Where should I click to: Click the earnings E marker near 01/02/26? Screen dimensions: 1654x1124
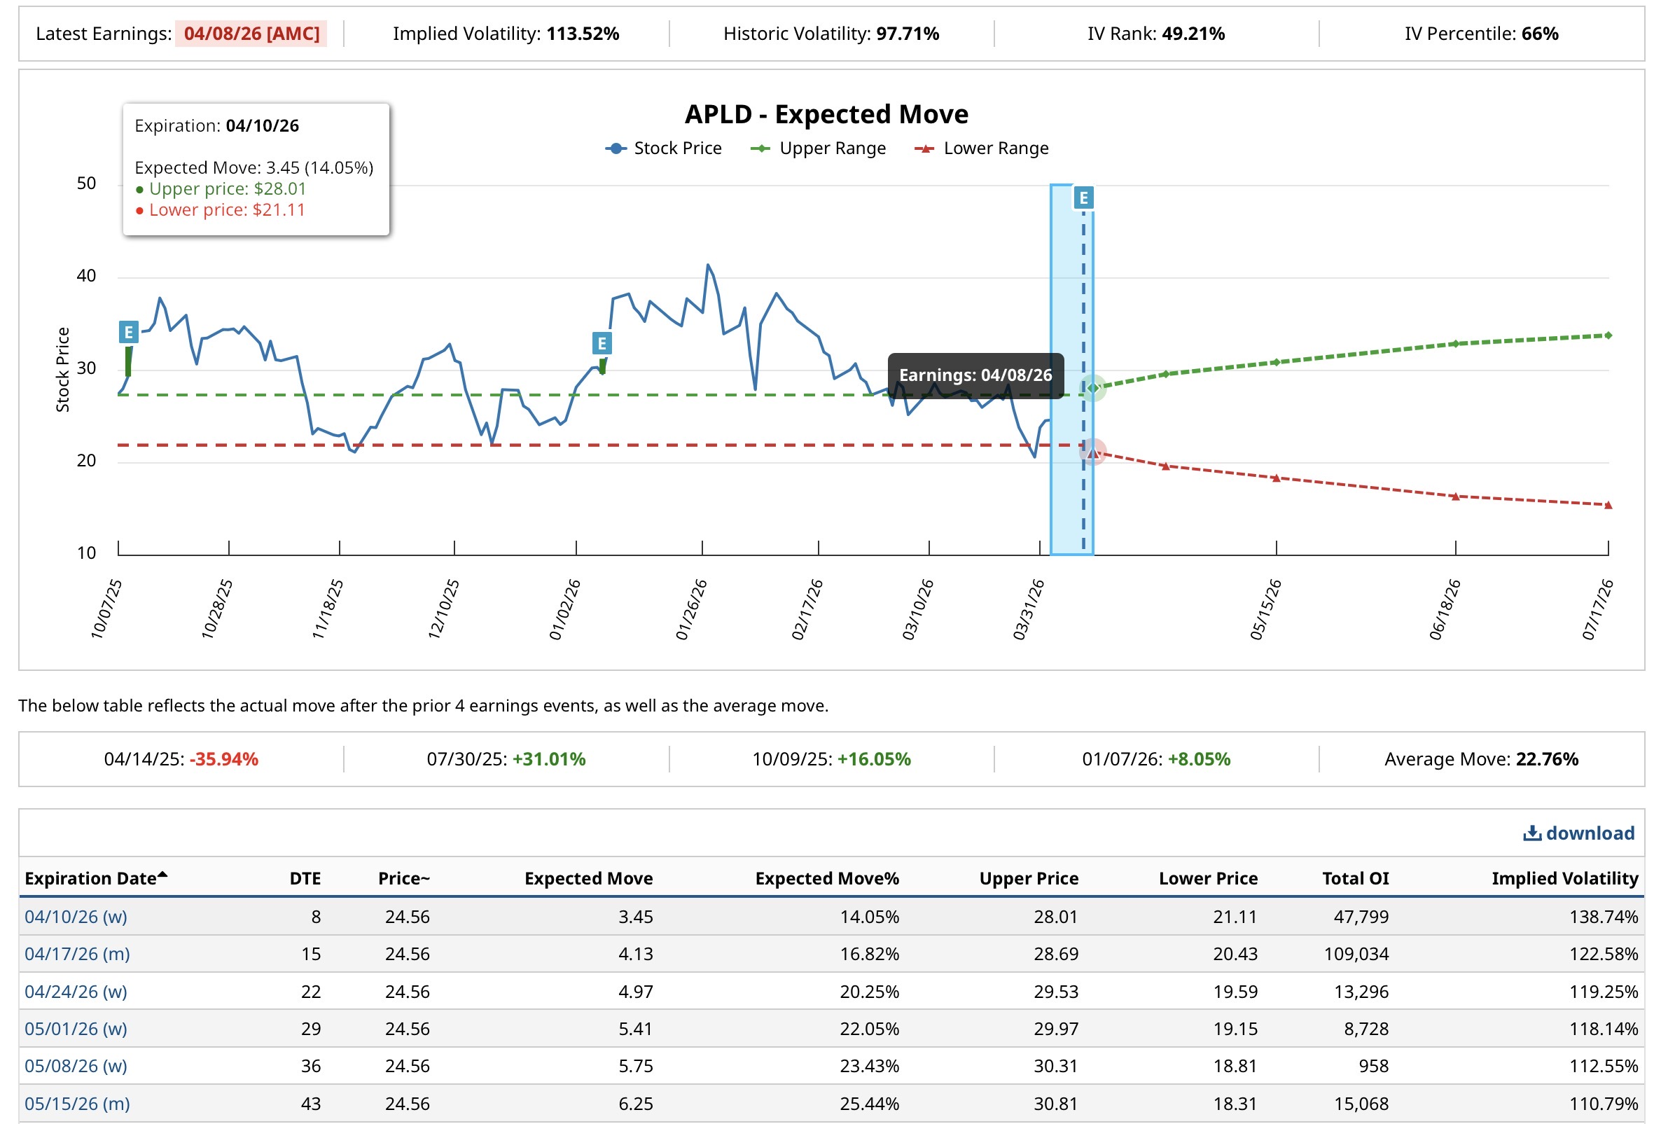[602, 343]
